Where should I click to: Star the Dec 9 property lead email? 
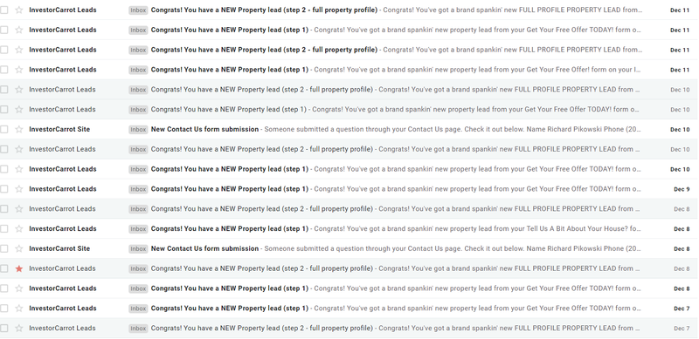coord(18,189)
